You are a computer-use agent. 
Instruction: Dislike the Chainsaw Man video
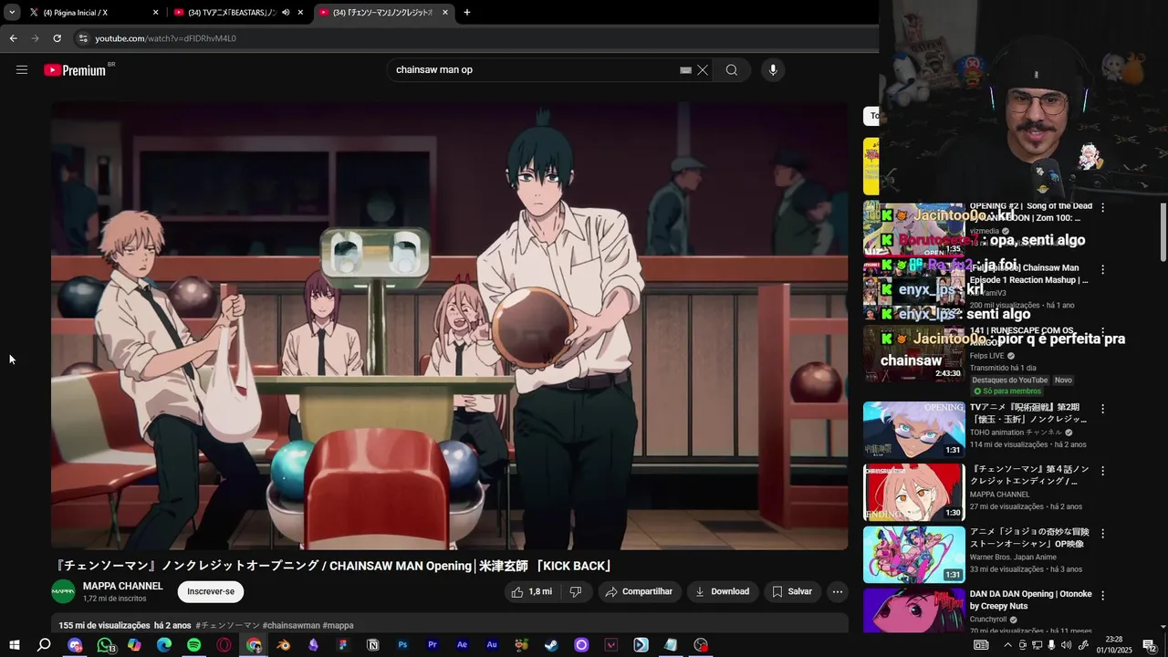click(576, 591)
